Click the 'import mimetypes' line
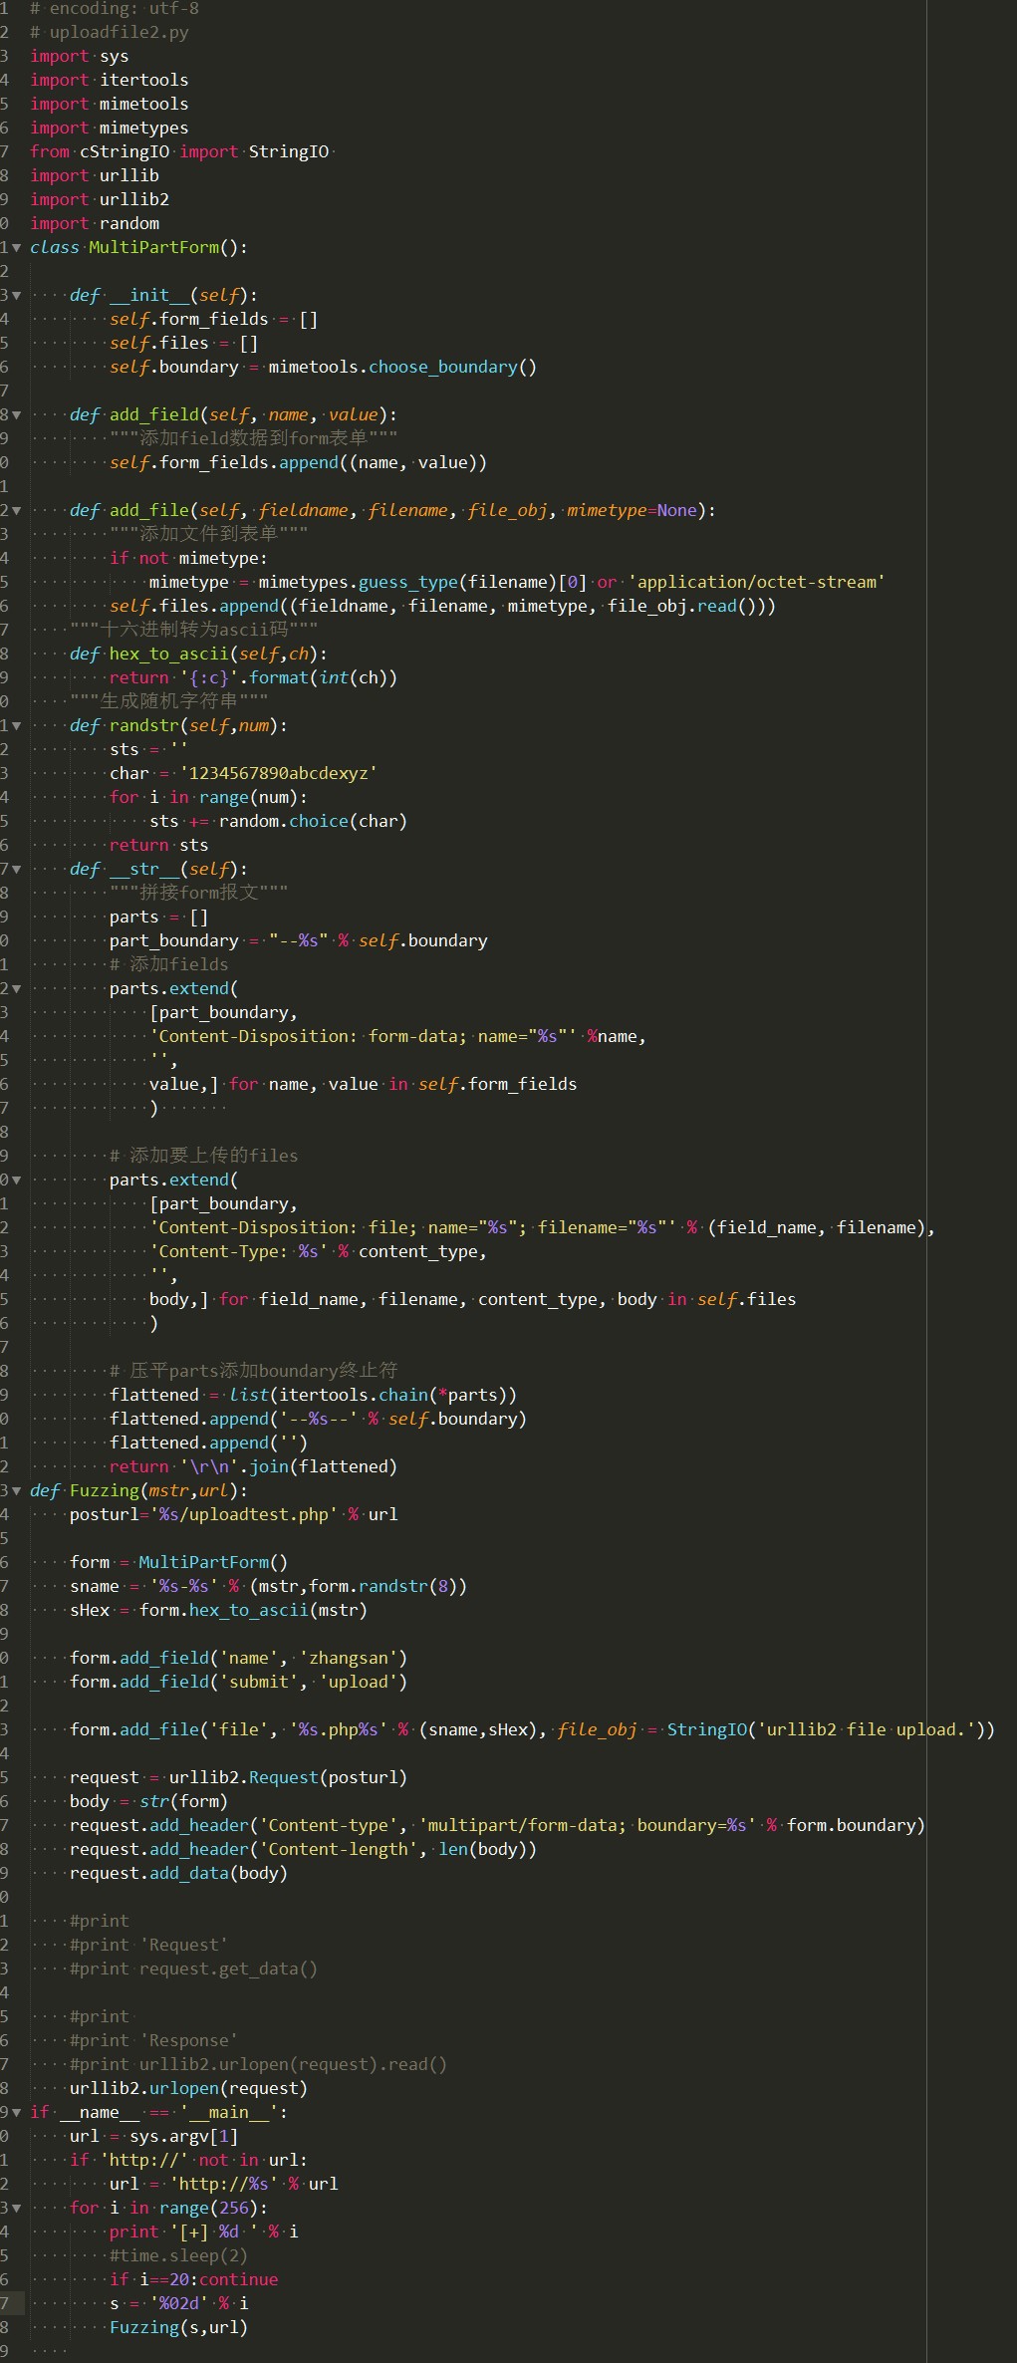Viewport: 1017px width, 2363px height. 110,128
